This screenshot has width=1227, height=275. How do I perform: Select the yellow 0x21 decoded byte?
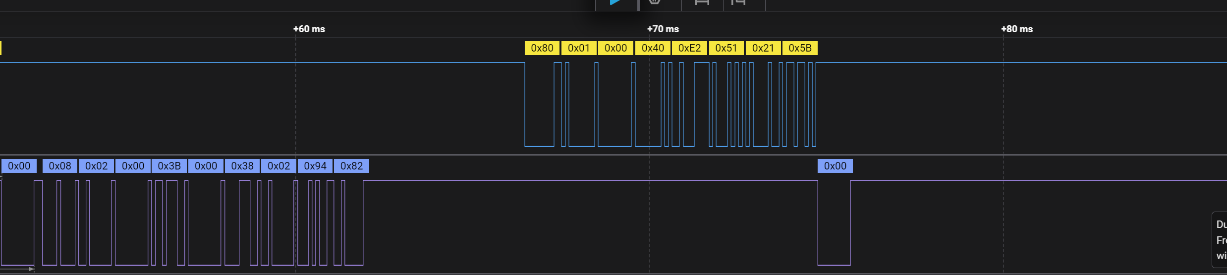point(763,48)
